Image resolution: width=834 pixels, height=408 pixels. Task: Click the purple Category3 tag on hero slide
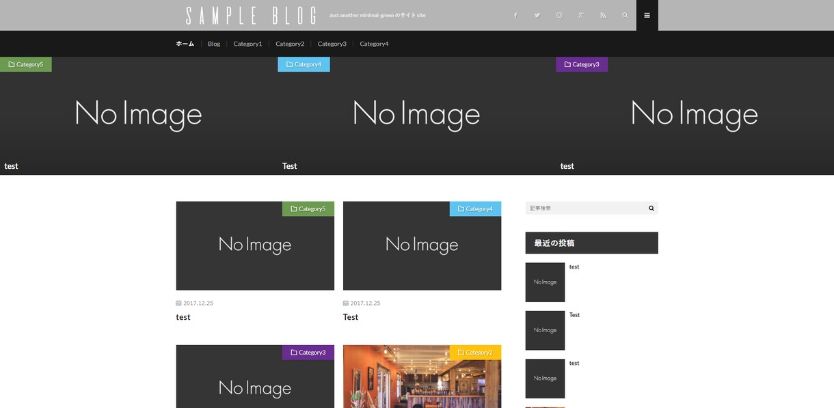point(582,64)
